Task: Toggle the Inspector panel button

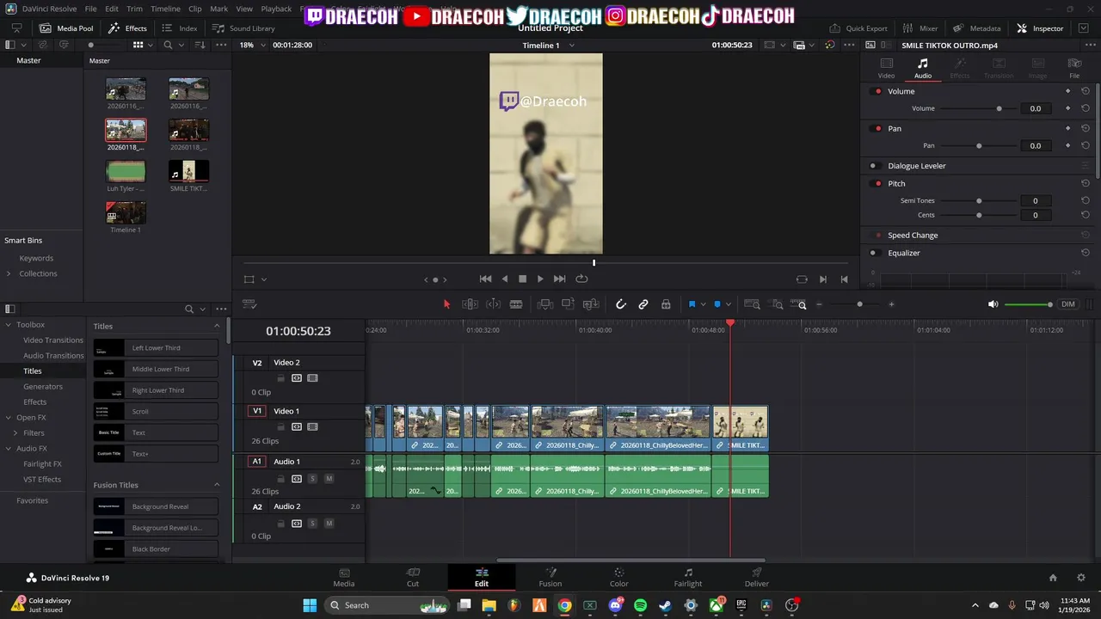Action: pos(1040,28)
